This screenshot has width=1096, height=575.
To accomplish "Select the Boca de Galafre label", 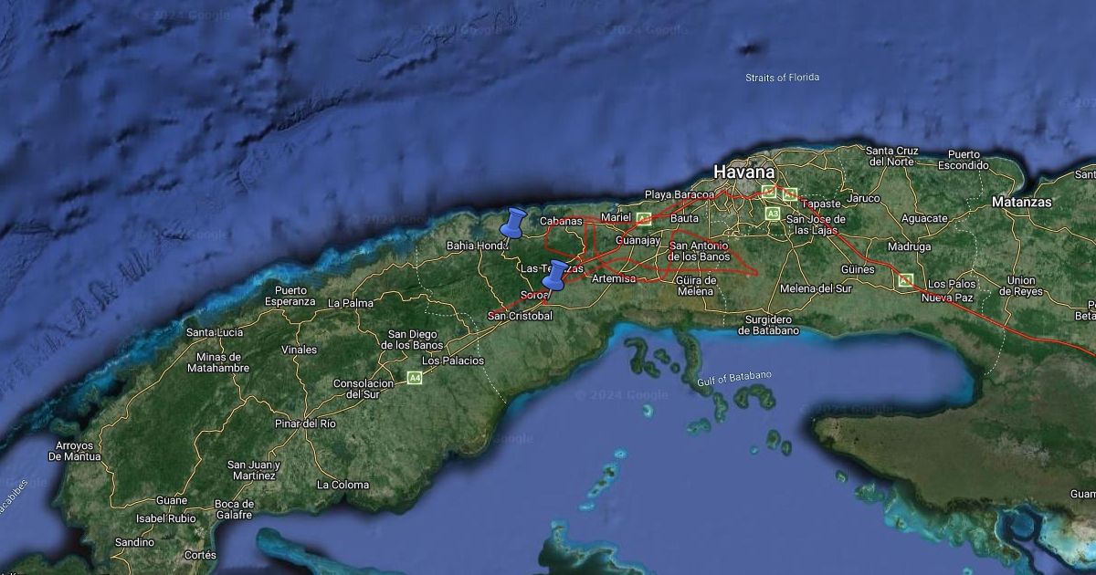I will [233, 509].
